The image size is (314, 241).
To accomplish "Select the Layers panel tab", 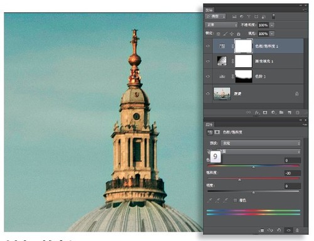I will pyautogui.click(x=209, y=10).
